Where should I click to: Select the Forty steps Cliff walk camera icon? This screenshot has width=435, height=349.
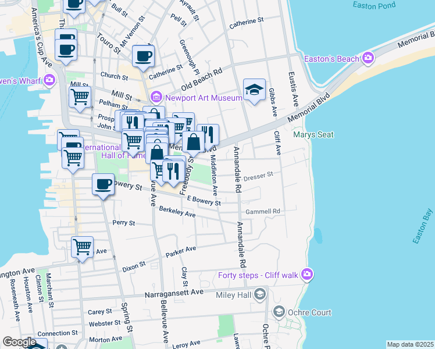(x=307, y=275)
